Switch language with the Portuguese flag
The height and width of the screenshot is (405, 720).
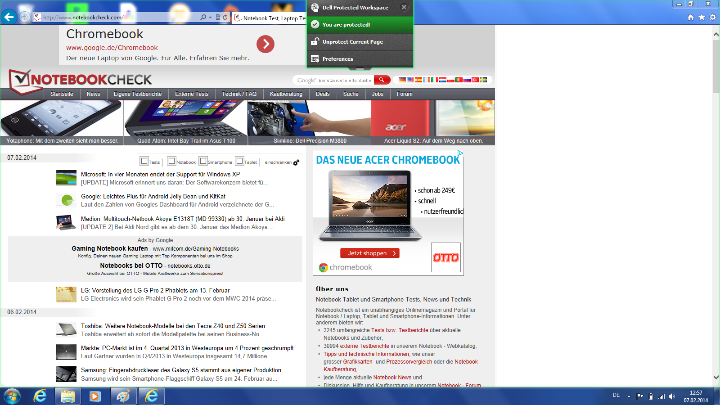coord(459,80)
